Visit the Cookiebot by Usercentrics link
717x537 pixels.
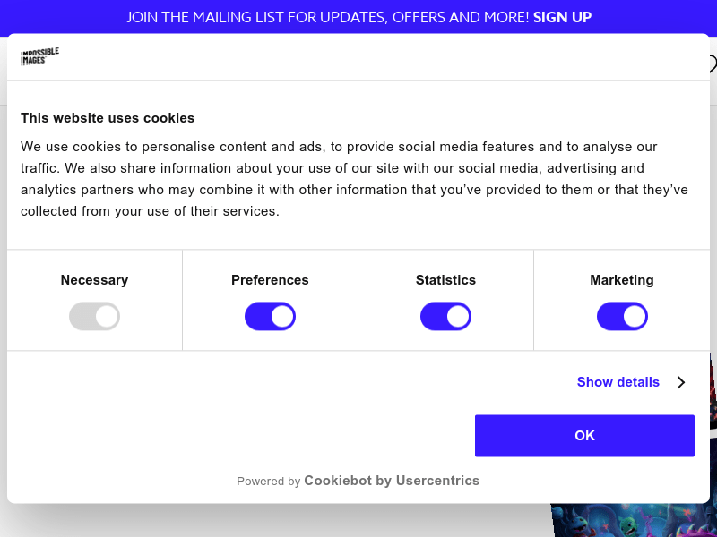(x=392, y=481)
